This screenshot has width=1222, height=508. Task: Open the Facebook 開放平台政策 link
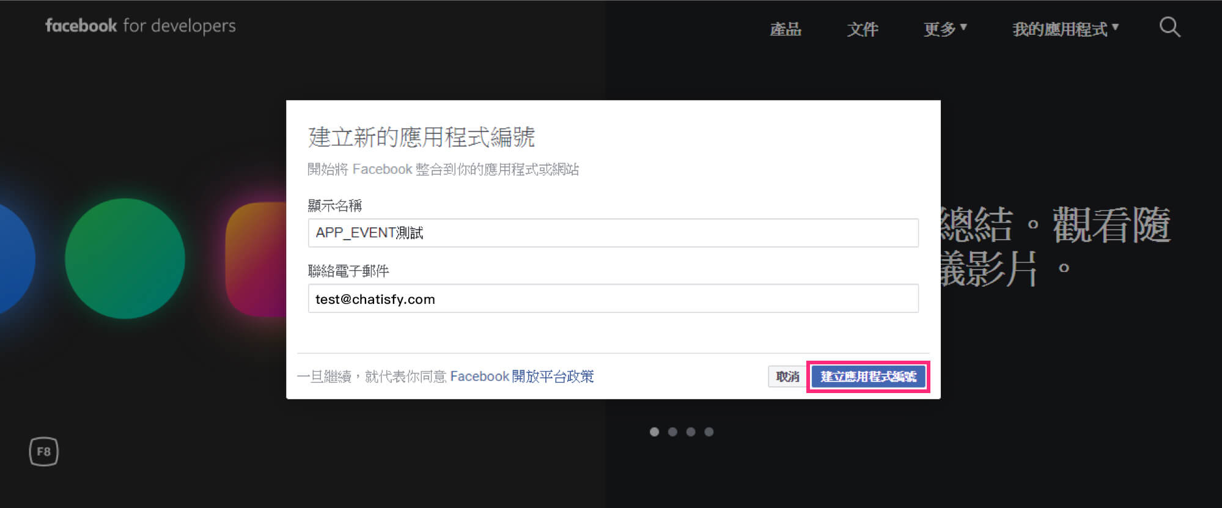click(x=521, y=377)
